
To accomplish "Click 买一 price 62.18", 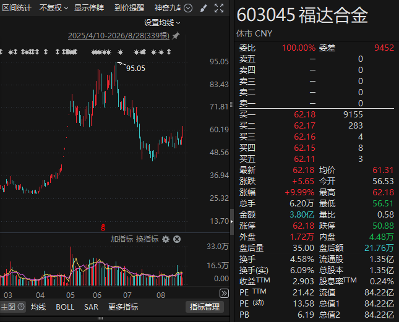I will [304, 114].
